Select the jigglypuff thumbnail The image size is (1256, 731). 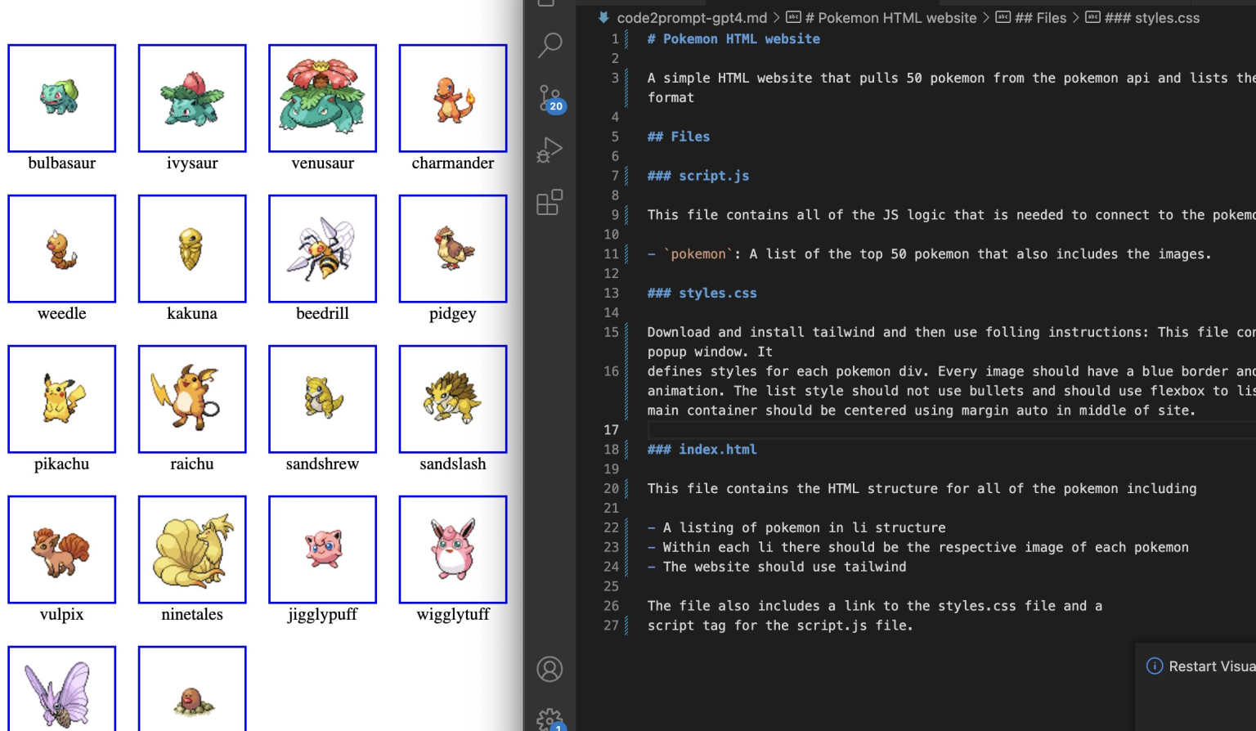tap(322, 549)
